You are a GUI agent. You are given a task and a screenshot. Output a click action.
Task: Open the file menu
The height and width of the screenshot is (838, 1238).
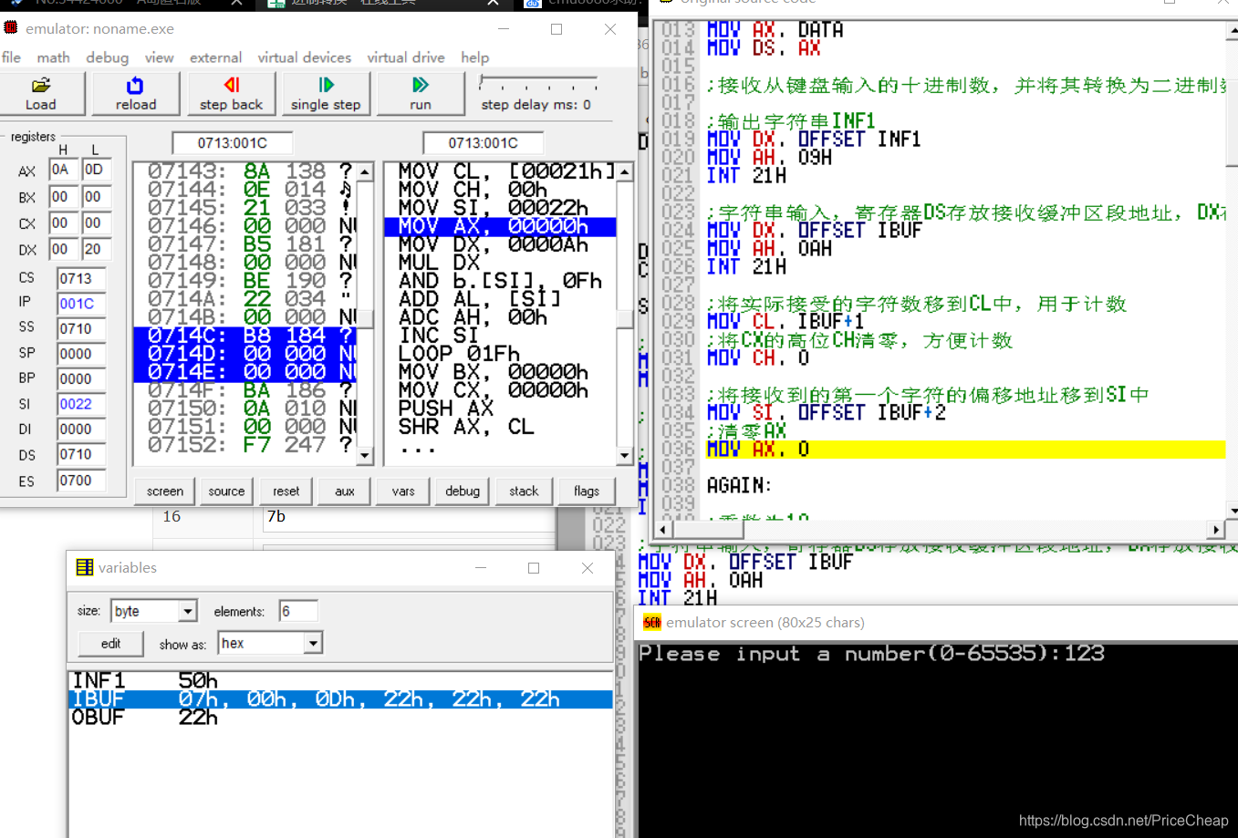tap(12, 57)
